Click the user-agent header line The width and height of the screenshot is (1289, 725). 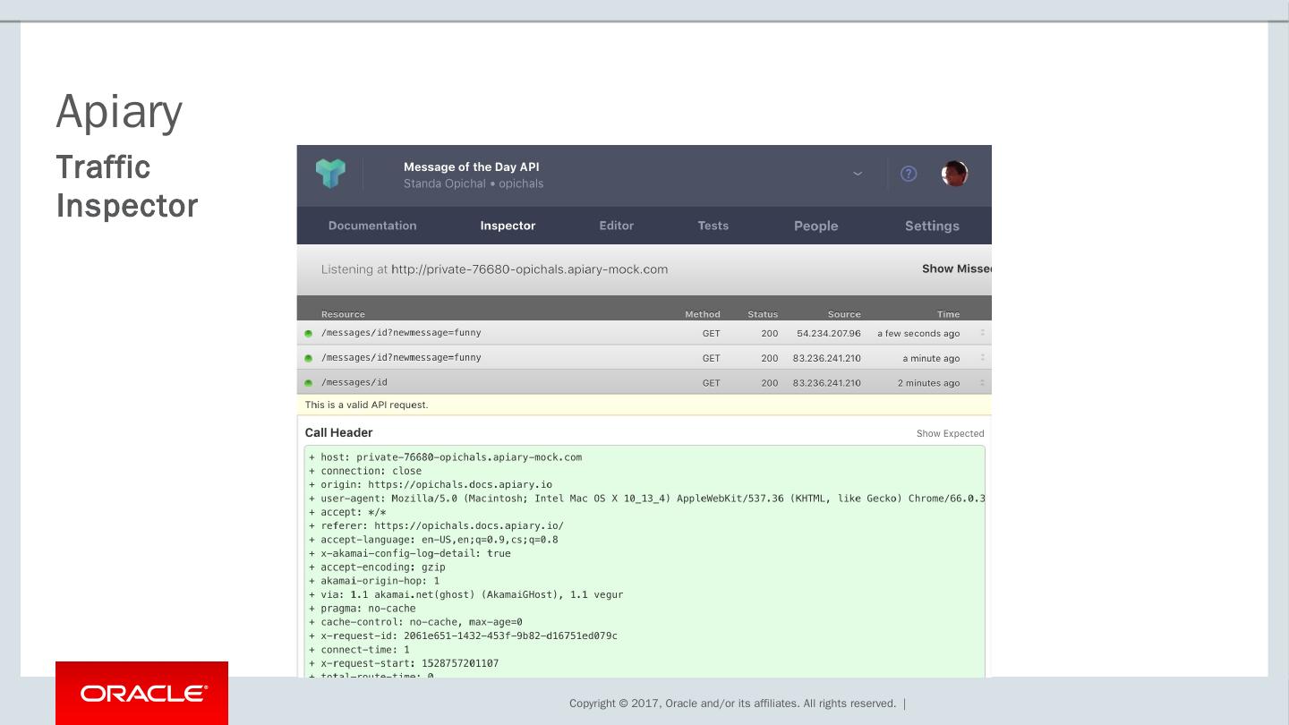(x=647, y=499)
